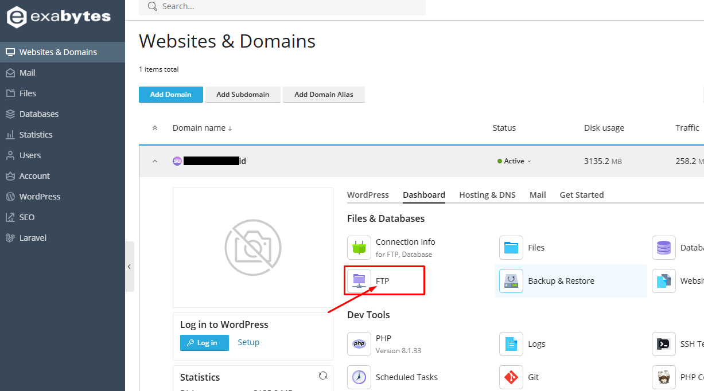704x391 pixels.
Task: Click the 3135.2 MB disk usage value
Action: coord(603,161)
